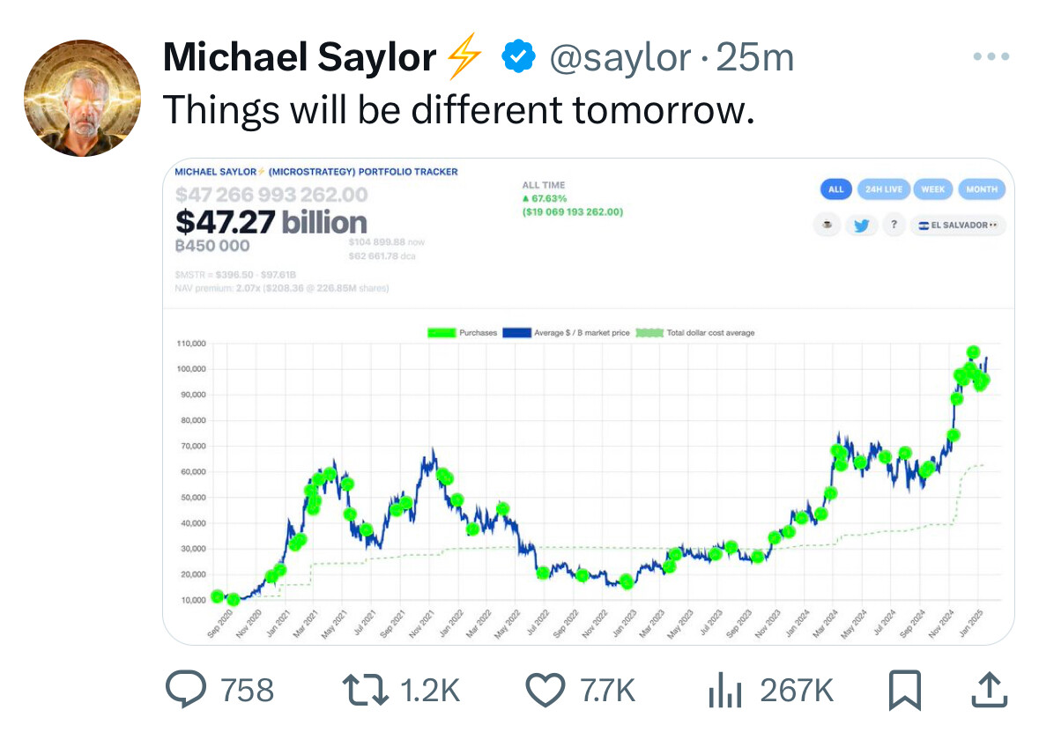Switch to the 24H LIVE tab

[884, 189]
